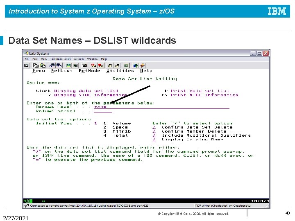Image resolution: width=295 pixels, height=221 pixels.
Task: Click the keyboard setup toolbar icon
Action: [x=84, y=65]
